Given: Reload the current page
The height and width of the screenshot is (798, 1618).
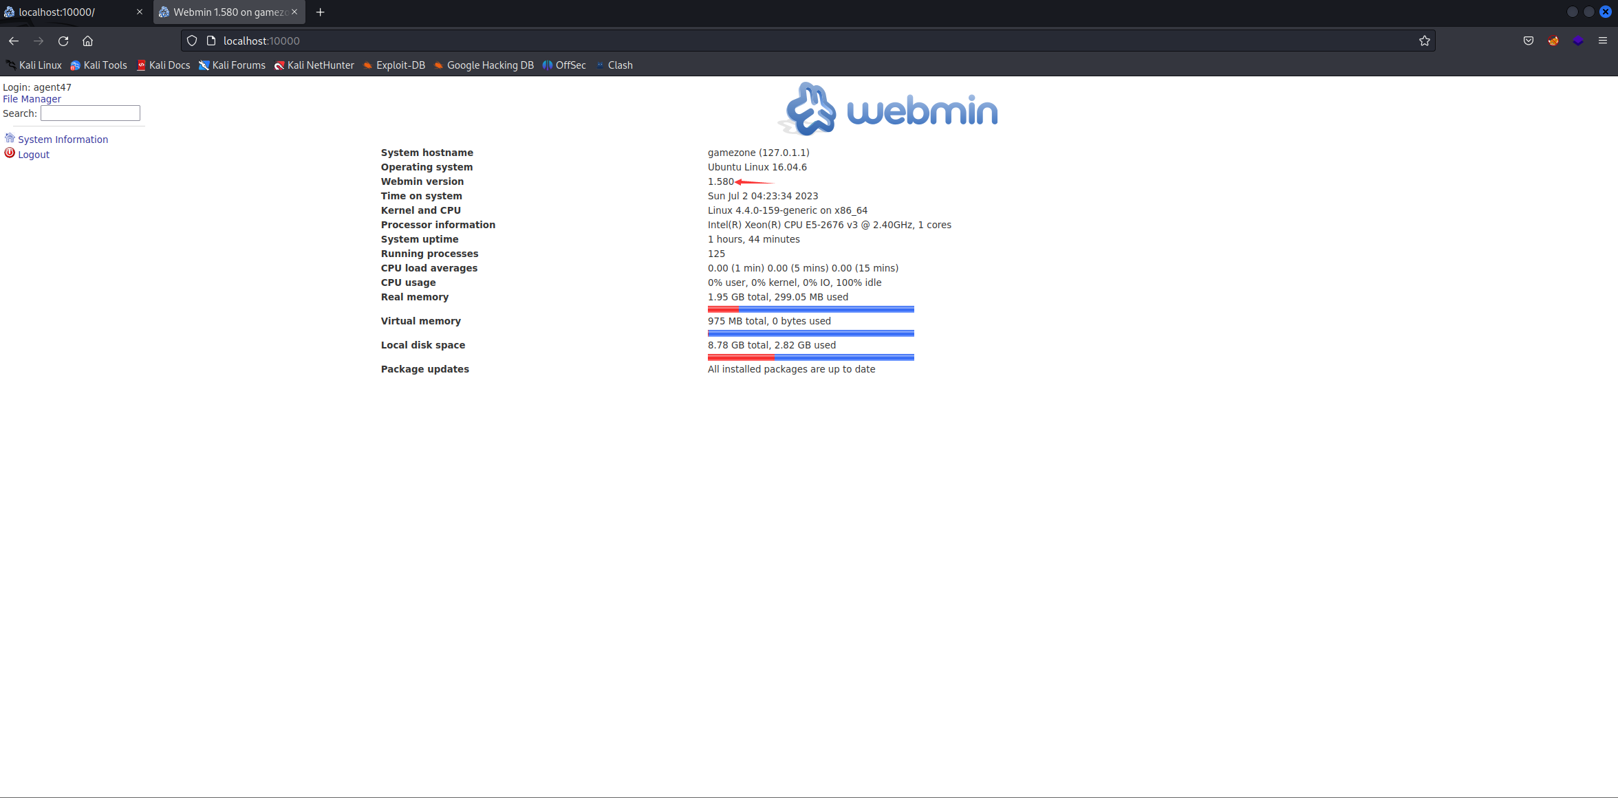Looking at the screenshot, I should 63,41.
